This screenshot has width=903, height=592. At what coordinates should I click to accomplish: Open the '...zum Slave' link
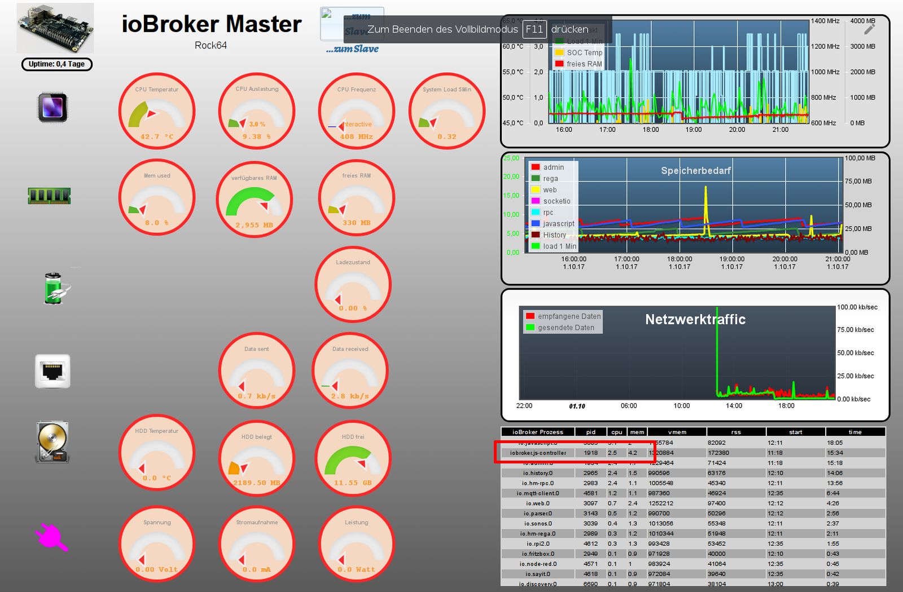pyautogui.click(x=352, y=49)
